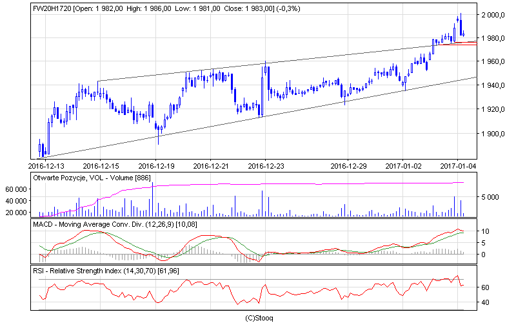Click the MACD axis value 5
Viewport: 516px width, 323px height.
pos(483,243)
